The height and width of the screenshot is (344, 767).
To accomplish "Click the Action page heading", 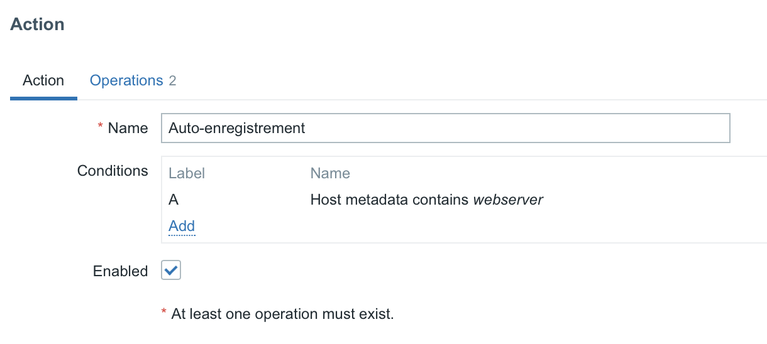I will (38, 24).
